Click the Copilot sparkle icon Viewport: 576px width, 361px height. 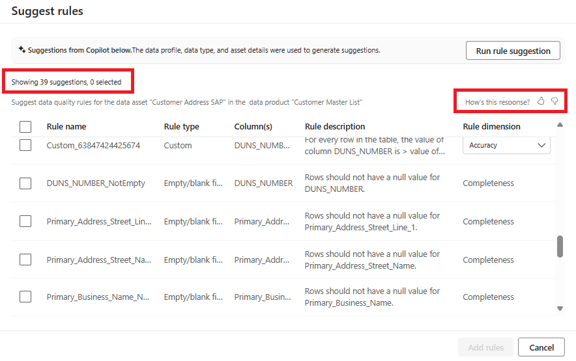click(x=22, y=49)
